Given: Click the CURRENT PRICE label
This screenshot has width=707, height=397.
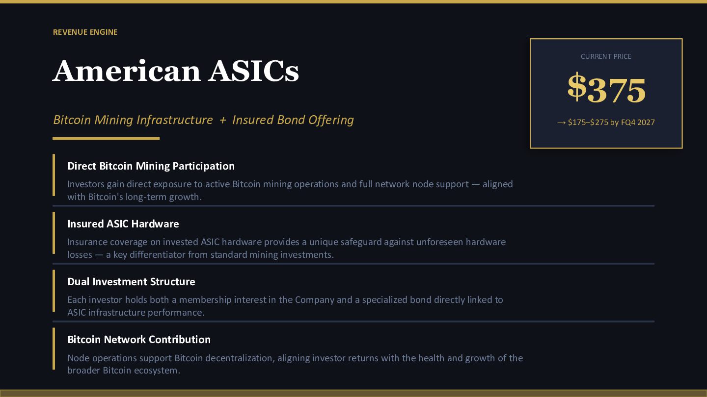Looking at the screenshot, I should pyautogui.click(x=606, y=56).
